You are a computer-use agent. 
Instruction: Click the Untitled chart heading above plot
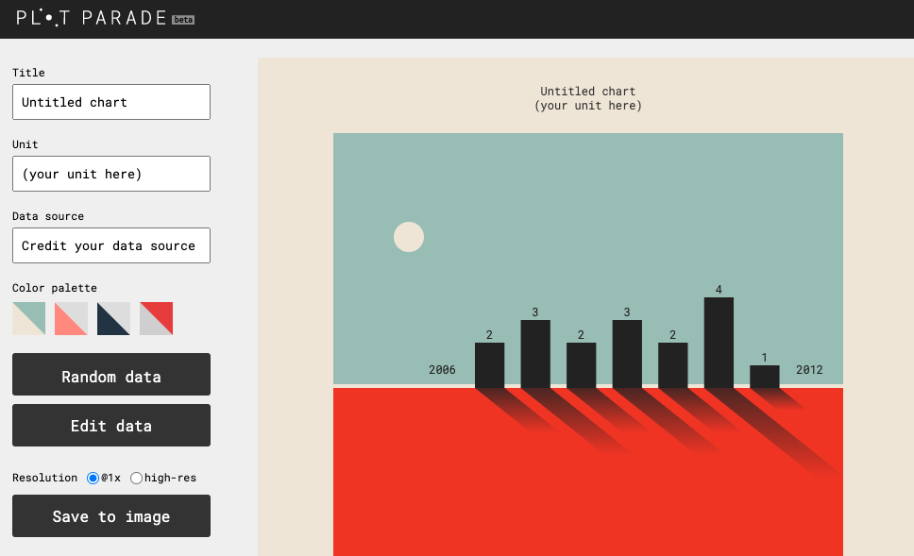(587, 92)
